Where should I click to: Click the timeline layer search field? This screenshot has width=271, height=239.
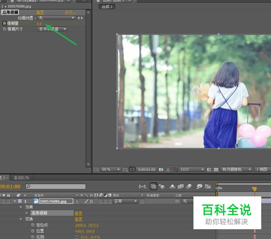click(56, 186)
